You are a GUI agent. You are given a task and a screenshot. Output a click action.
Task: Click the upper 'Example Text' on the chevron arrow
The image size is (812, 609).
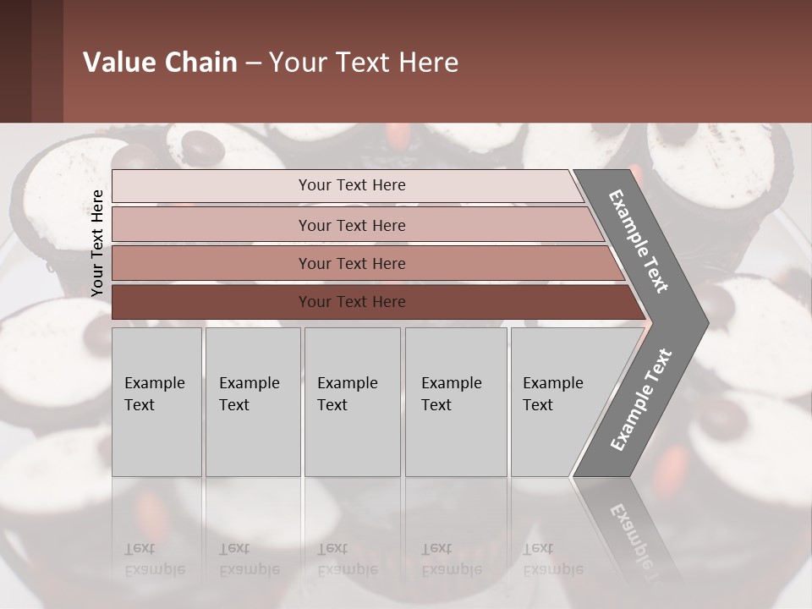[638, 241]
